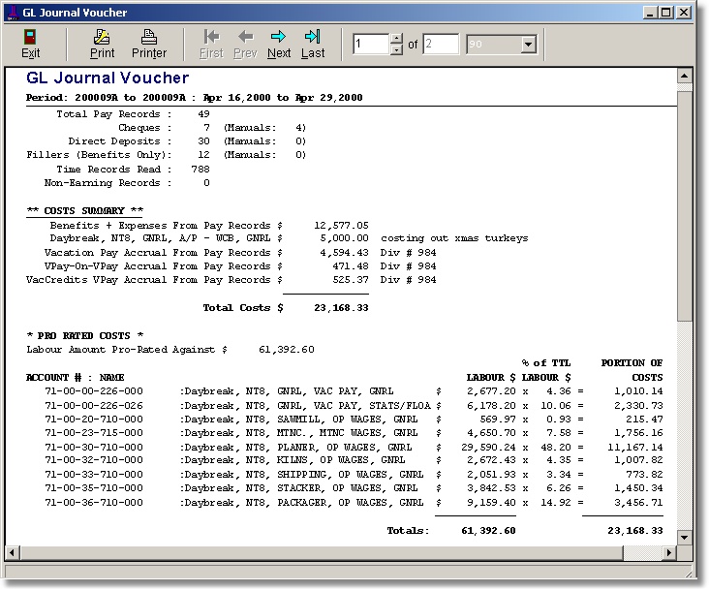
Task: Go to First page button
Action: [x=211, y=45]
